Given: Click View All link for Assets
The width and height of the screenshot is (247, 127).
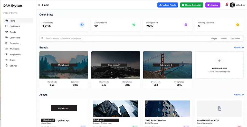Looking at the screenshot, I should tap(239, 95).
